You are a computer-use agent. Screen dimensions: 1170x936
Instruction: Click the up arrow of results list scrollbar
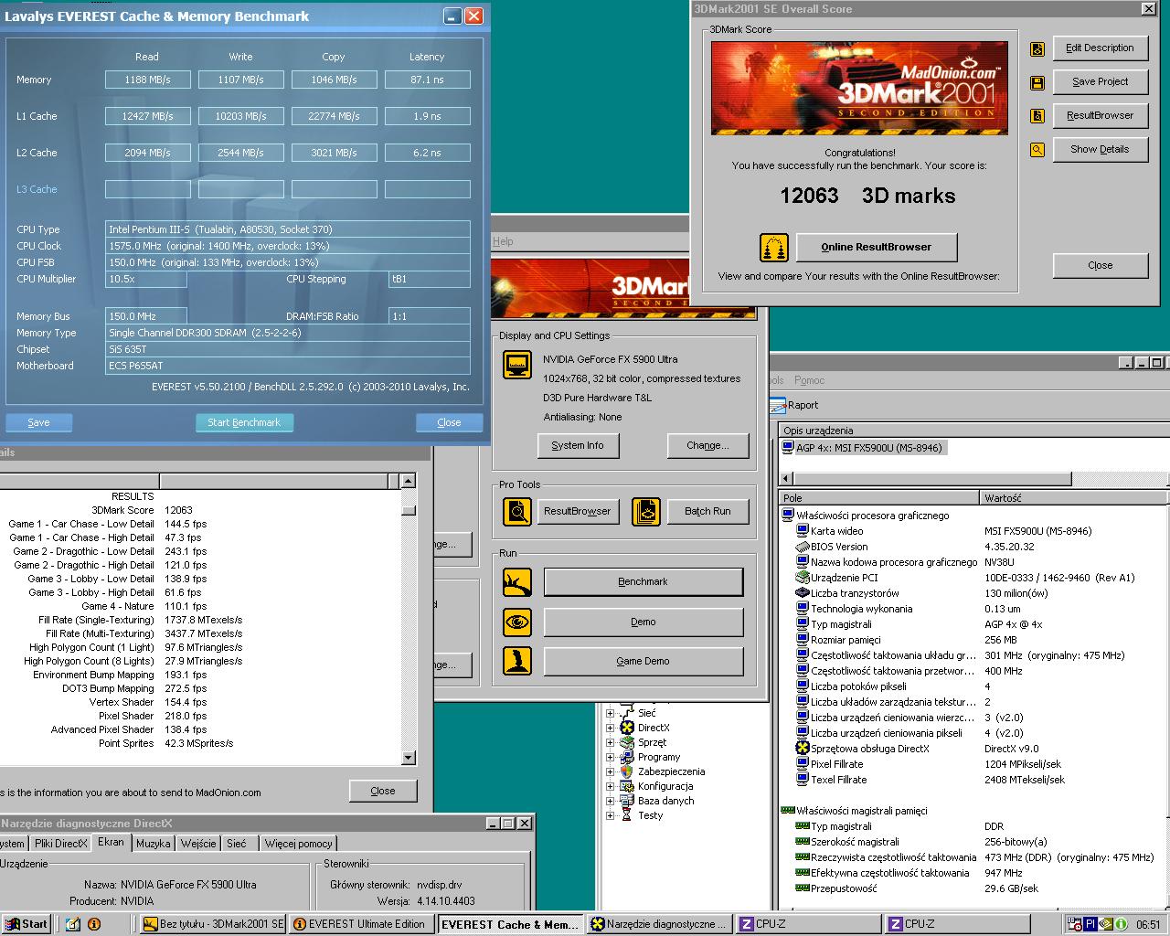point(409,481)
